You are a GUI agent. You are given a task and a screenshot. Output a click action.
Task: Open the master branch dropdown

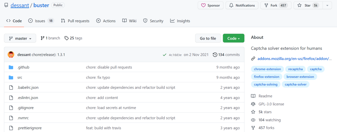click(x=20, y=38)
